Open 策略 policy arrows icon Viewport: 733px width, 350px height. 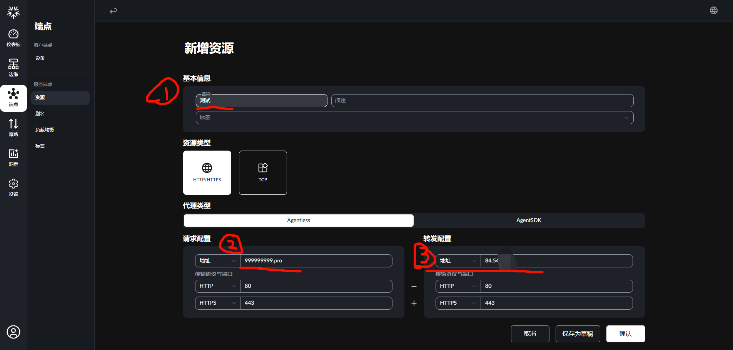[13, 124]
